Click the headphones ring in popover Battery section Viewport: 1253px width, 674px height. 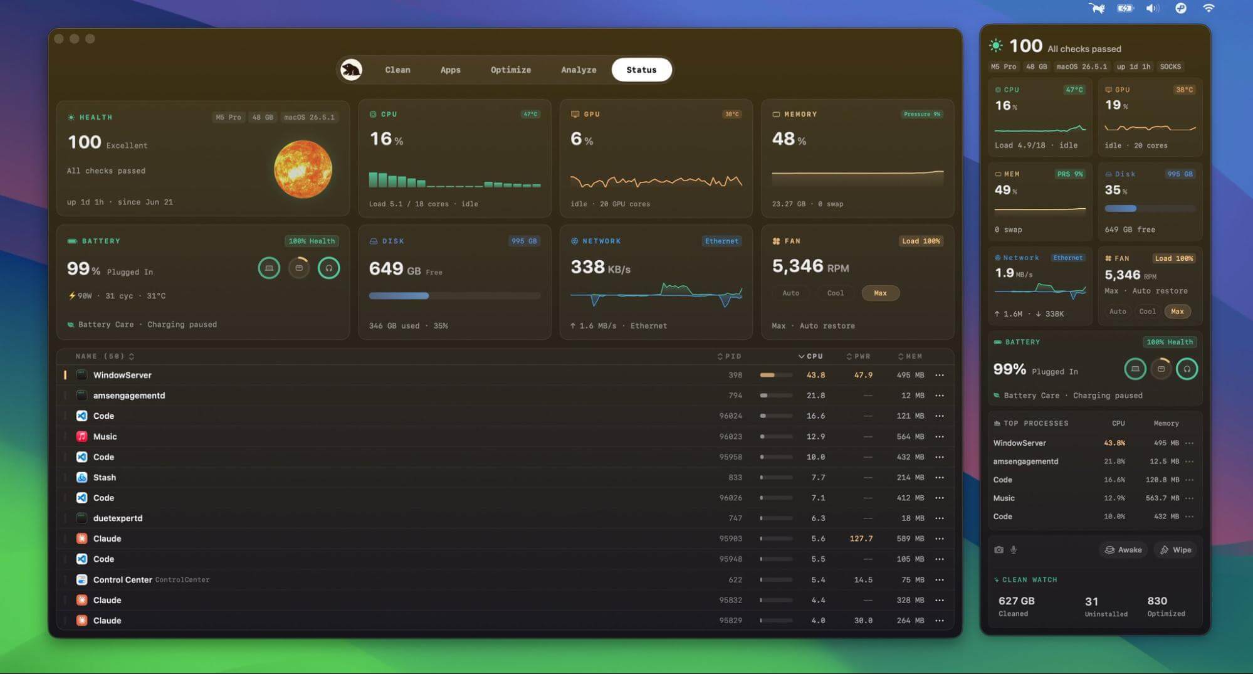point(1187,369)
